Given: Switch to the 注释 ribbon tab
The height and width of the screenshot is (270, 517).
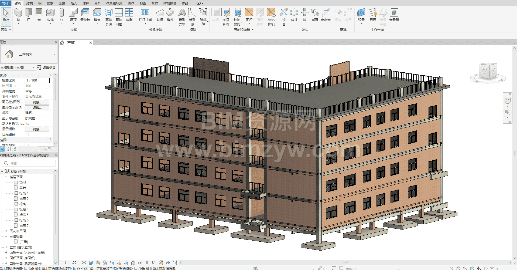Looking at the screenshot, I should 86,3.
